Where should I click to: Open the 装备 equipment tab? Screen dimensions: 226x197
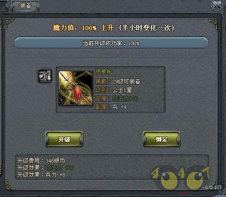25,6
